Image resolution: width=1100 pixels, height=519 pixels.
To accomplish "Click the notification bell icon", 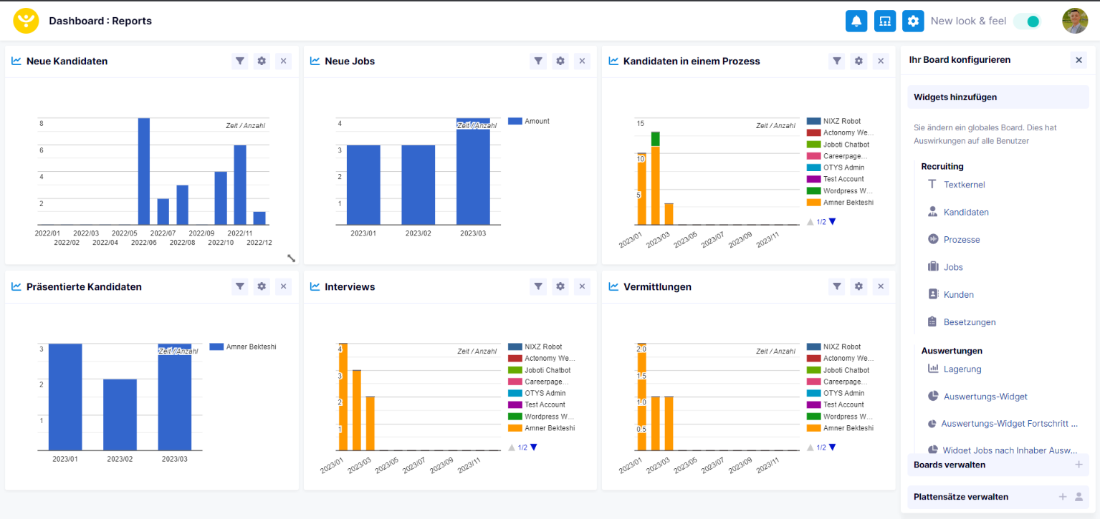I will click(856, 21).
